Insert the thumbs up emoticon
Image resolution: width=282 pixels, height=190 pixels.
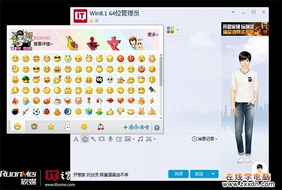110,112
